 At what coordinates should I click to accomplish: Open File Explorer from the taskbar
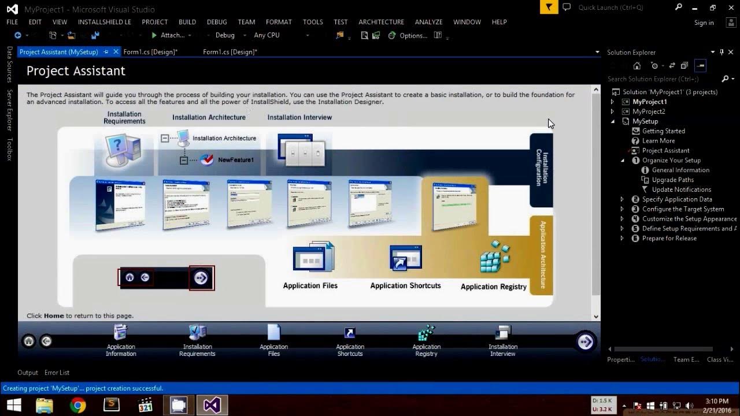pyautogui.click(x=45, y=406)
